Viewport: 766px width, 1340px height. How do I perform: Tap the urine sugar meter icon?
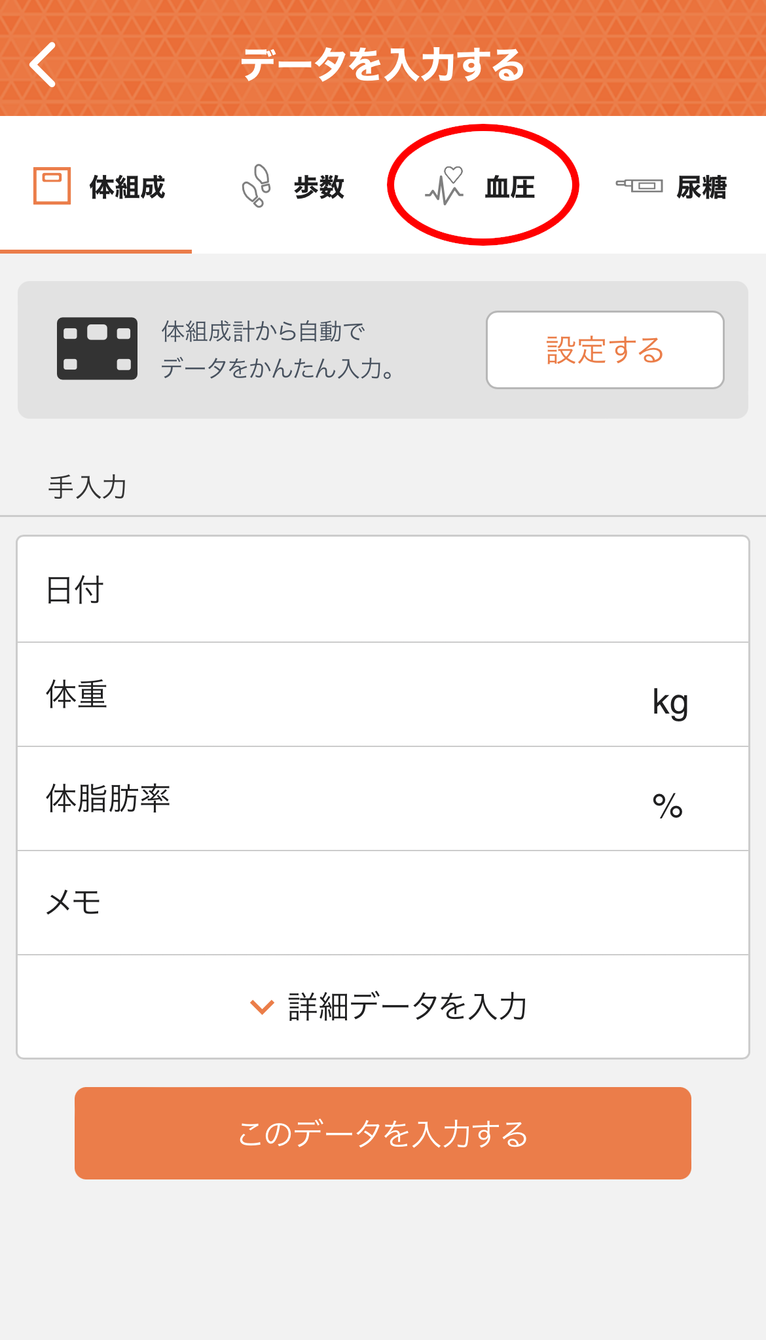click(x=639, y=186)
